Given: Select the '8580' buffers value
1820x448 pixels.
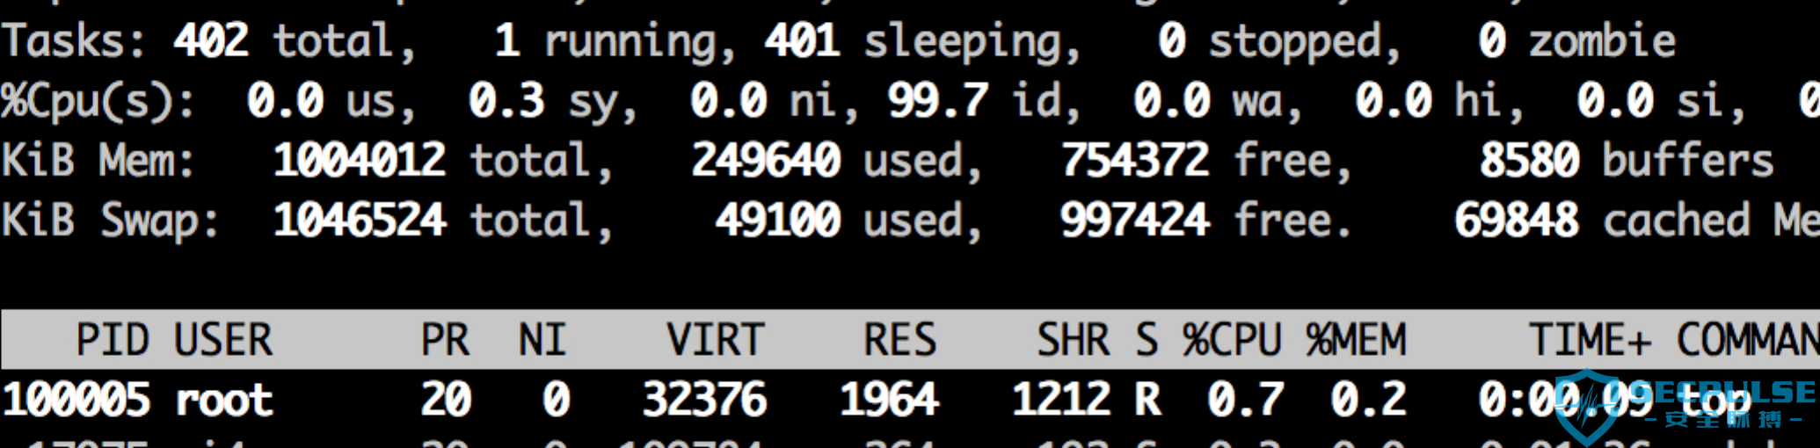Looking at the screenshot, I should click(x=1529, y=161).
